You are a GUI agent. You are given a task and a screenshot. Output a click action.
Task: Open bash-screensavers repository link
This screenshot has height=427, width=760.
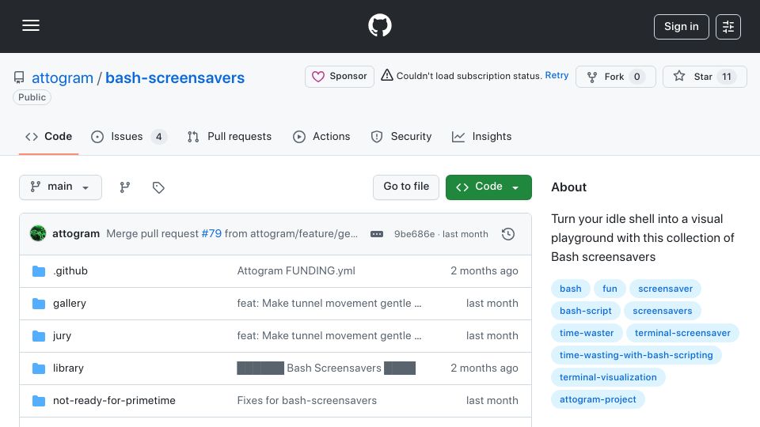click(175, 78)
